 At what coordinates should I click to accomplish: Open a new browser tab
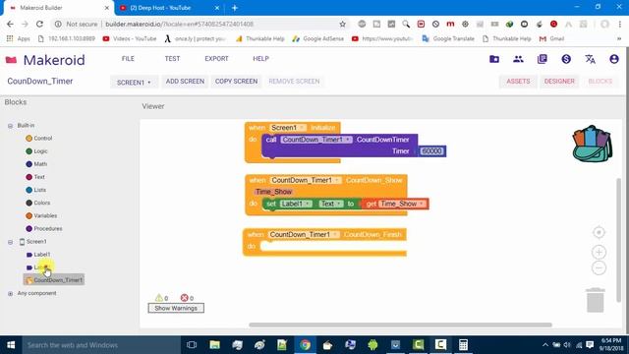(x=235, y=8)
